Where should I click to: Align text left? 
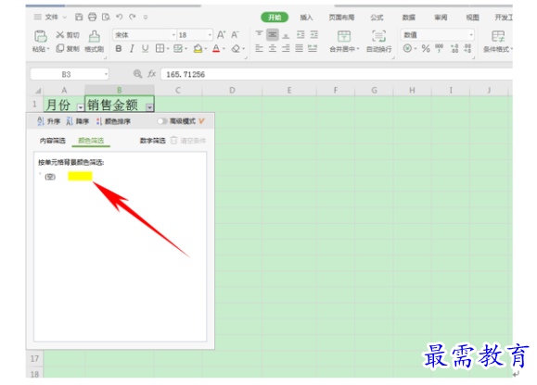point(259,48)
